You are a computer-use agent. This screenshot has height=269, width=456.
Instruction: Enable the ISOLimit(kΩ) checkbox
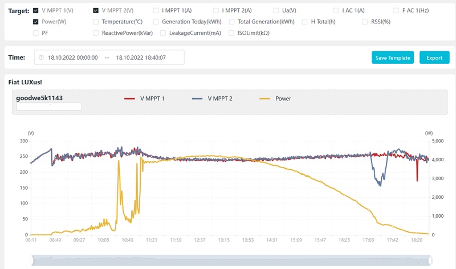(231, 33)
